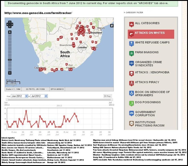Screen dimensions: 188x166
Task: Click the Play timeline button
Action: pyautogui.click(x=108, y=96)
